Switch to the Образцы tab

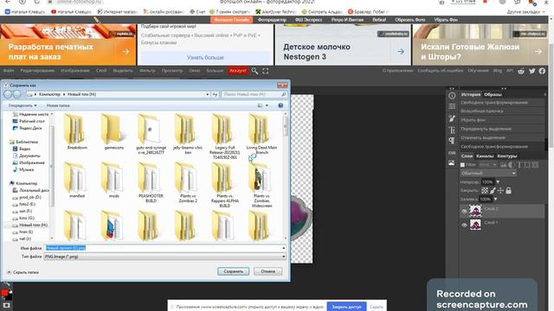pyautogui.click(x=493, y=94)
